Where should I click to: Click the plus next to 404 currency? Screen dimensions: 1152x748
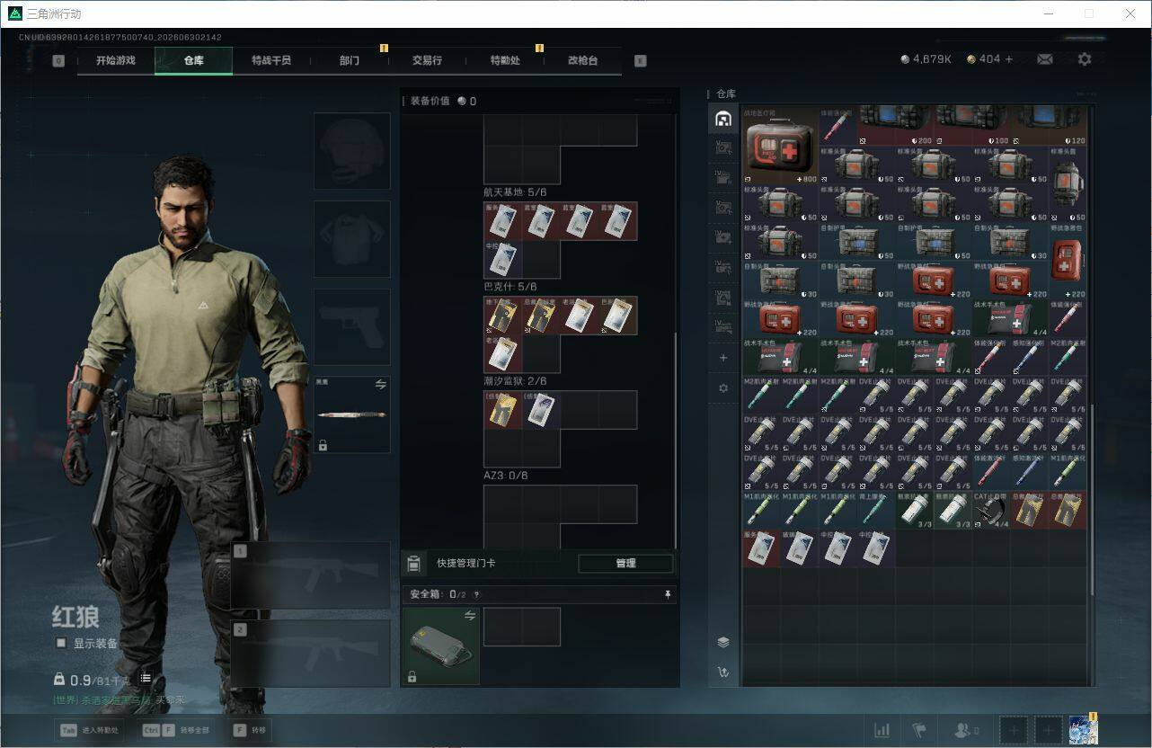coord(1009,59)
